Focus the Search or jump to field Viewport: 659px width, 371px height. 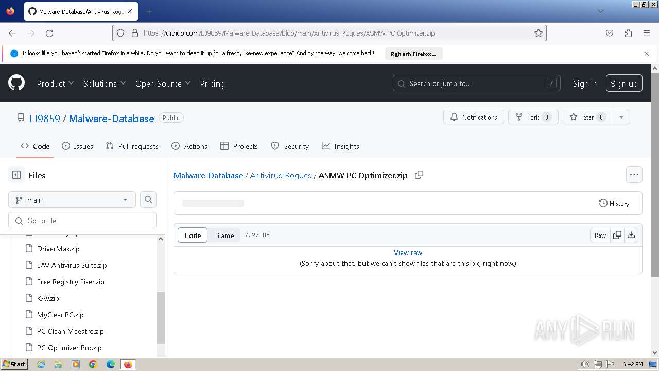pos(477,83)
